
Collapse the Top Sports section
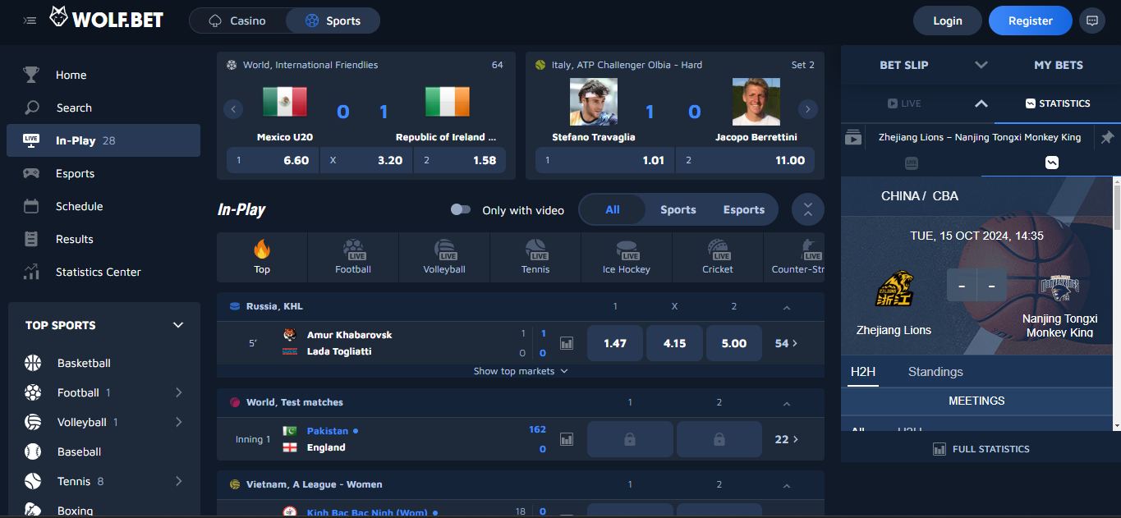click(x=178, y=325)
